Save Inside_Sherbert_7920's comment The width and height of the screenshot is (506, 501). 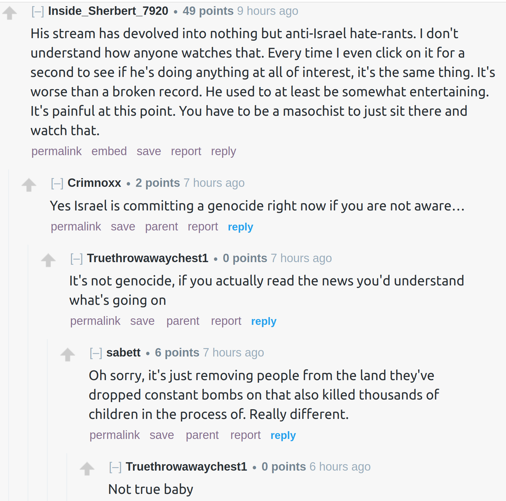[149, 151]
